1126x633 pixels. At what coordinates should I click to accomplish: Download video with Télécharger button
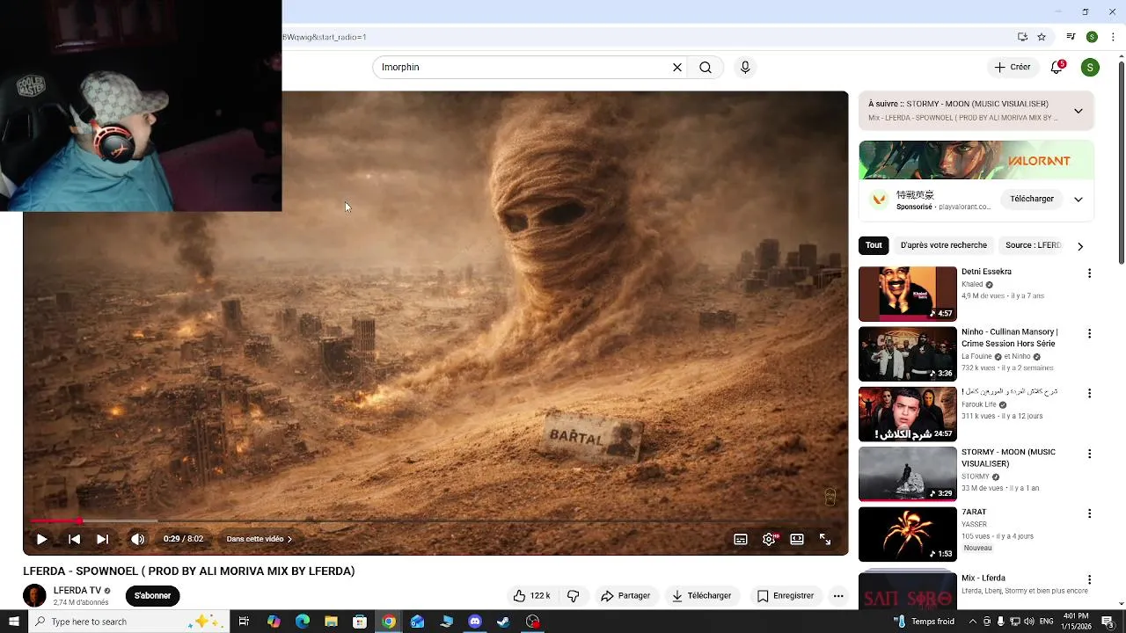(701, 595)
